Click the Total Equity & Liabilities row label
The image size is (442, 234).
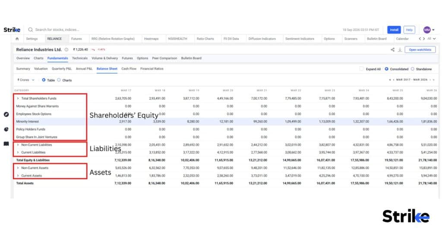(x=33, y=160)
